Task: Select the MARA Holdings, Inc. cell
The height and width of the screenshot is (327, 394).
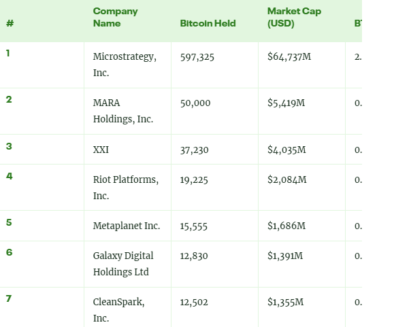Action: click(x=123, y=111)
